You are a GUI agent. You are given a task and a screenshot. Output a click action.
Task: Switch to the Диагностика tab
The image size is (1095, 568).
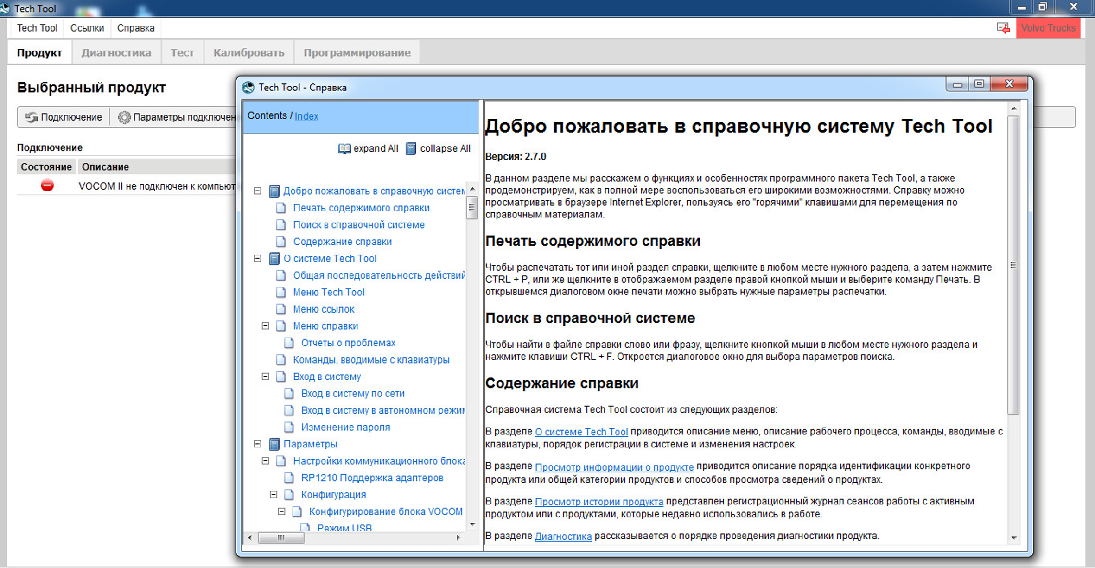click(116, 53)
